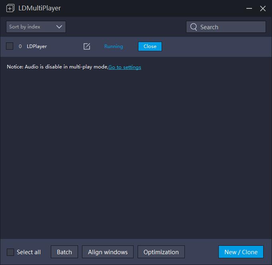
Task: Click the Audio disable notice text
Action: click(x=58, y=67)
